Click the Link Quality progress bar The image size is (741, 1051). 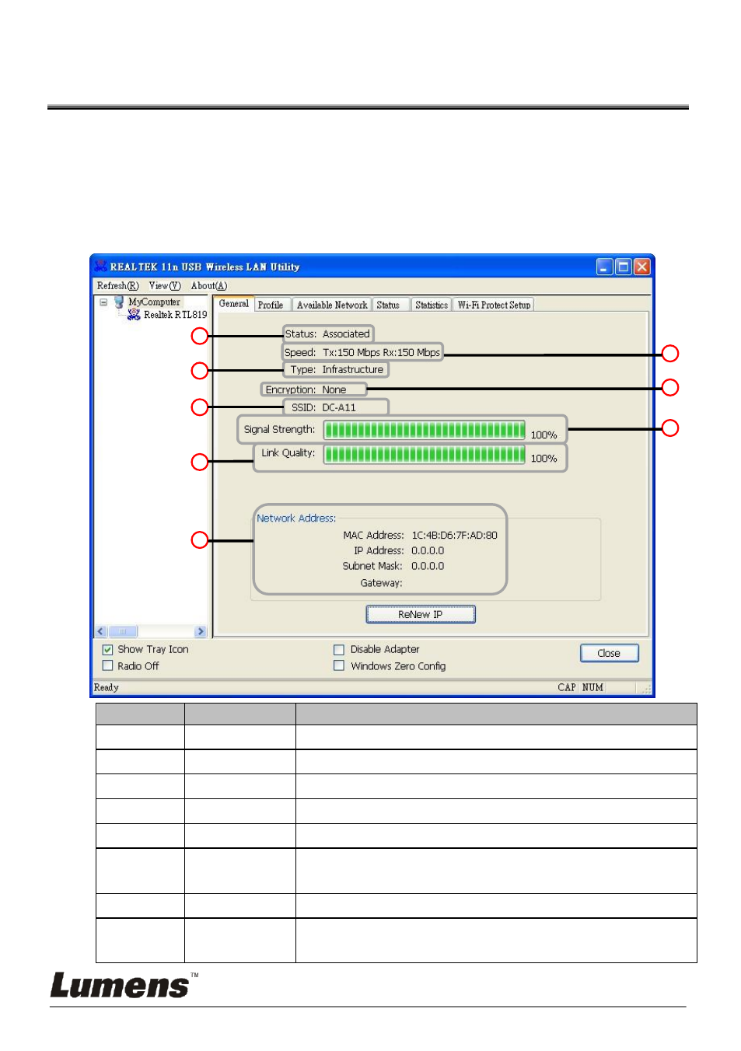coord(425,455)
